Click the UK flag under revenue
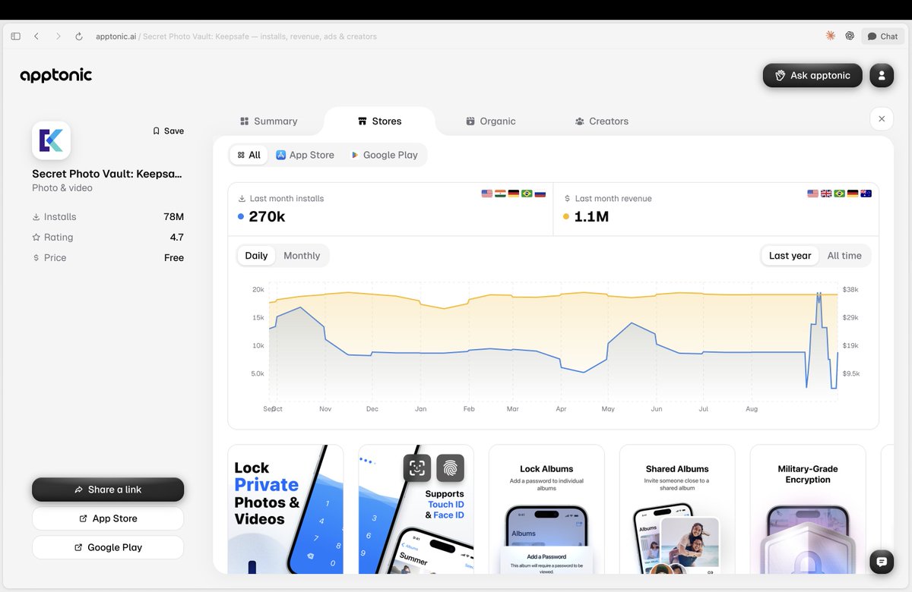Image resolution: width=912 pixels, height=592 pixels. 826,194
